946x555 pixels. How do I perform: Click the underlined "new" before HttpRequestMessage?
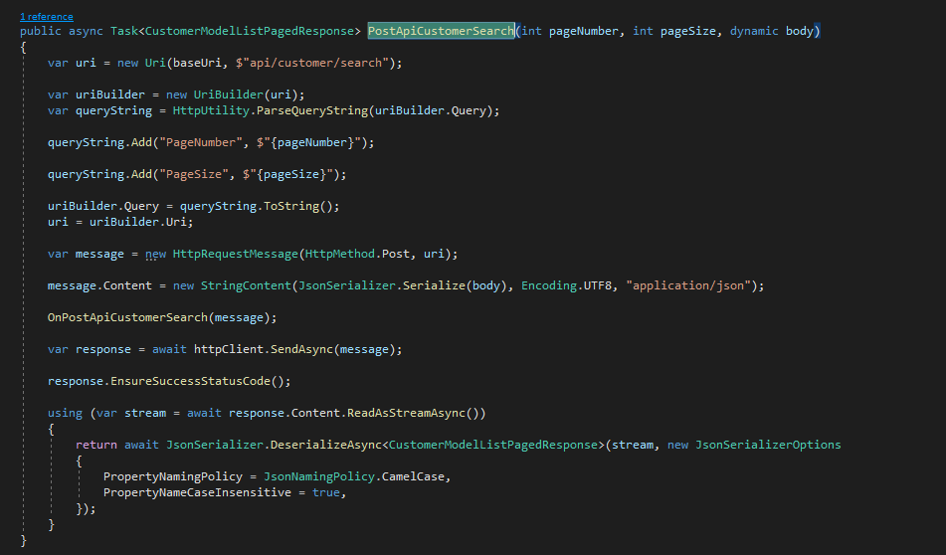point(156,254)
